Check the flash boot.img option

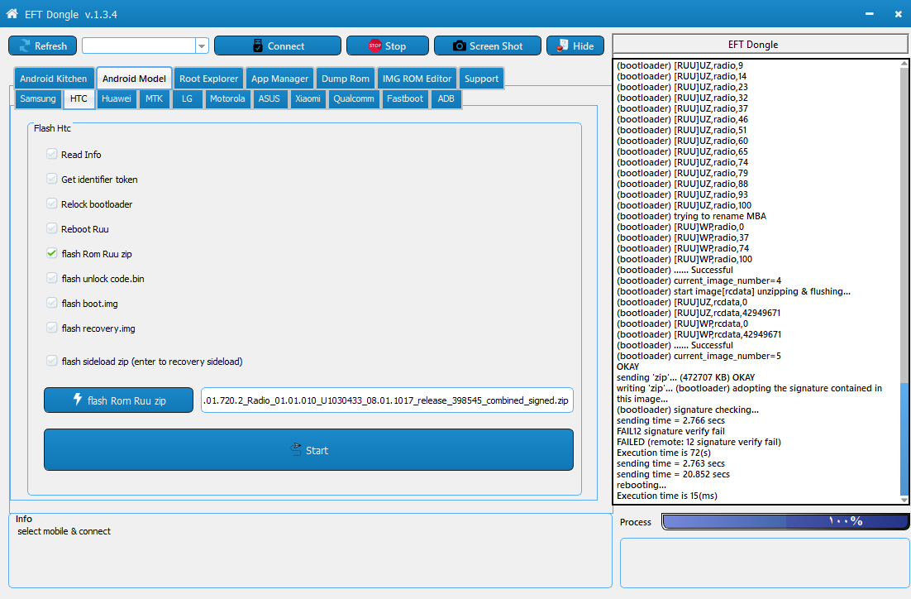pyautogui.click(x=52, y=303)
